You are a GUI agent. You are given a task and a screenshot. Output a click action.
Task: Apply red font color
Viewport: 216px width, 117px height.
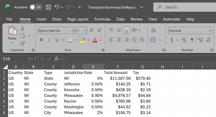(95, 40)
